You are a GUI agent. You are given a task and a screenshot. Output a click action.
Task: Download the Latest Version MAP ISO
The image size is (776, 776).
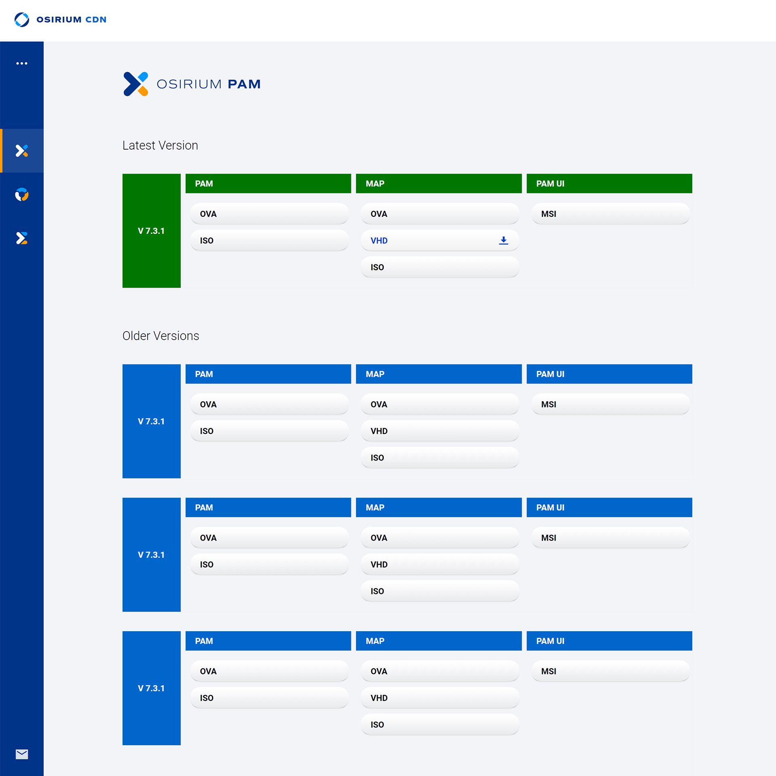[x=440, y=267]
